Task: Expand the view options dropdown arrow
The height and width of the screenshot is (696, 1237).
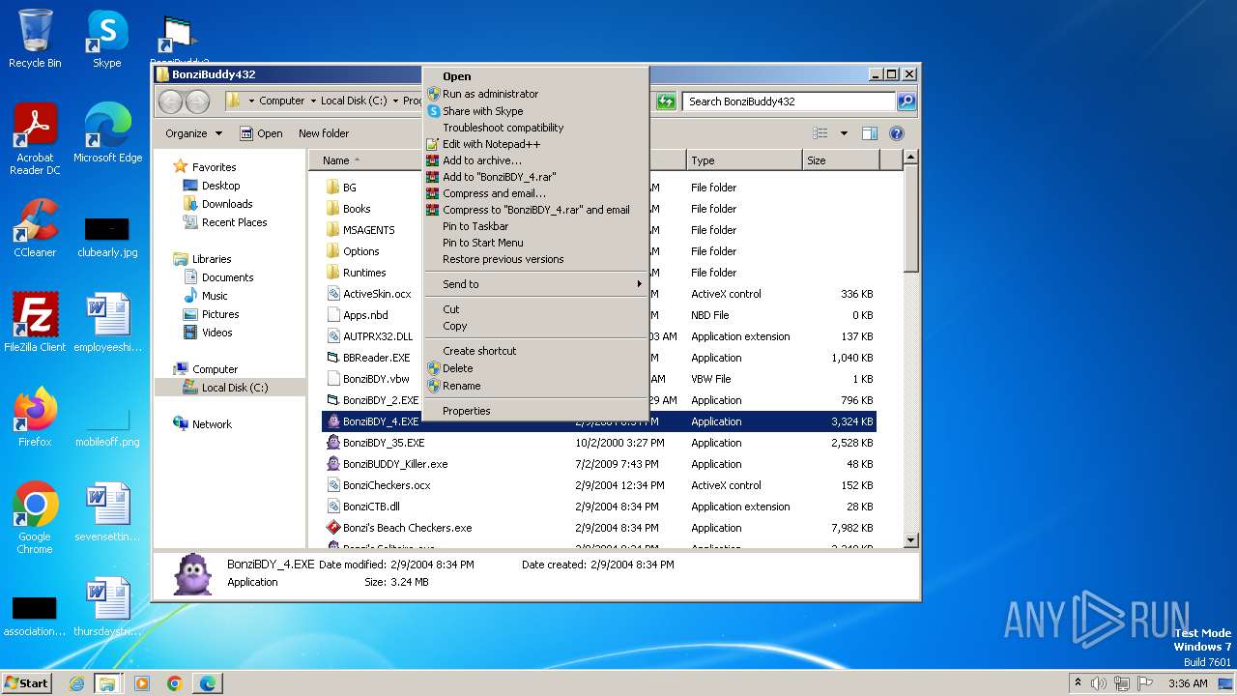Action: (x=844, y=133)
